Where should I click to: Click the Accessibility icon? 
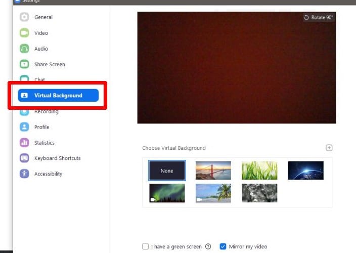click(24, 174)
